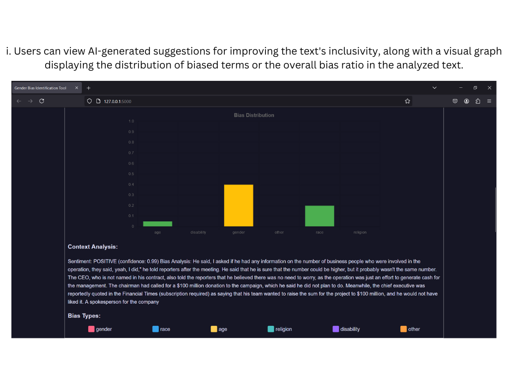Click the green race bar in chart
The width and height of the screenshot is (508, 381).
(319, 216)
